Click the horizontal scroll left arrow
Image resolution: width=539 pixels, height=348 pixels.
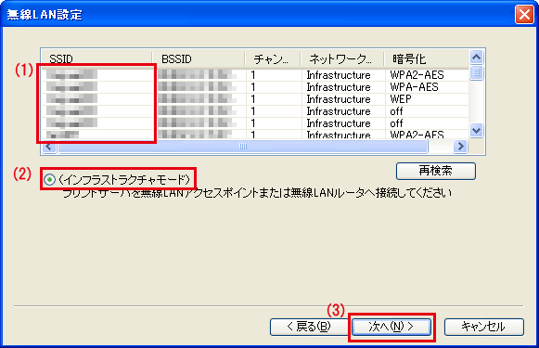point(49,147)
